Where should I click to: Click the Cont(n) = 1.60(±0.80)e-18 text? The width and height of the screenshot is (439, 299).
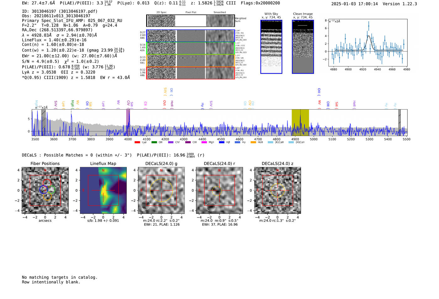(x=53, y=45)
